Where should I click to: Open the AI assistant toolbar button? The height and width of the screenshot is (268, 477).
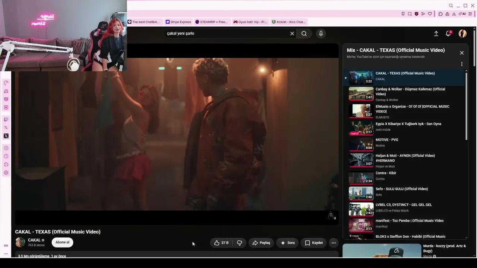pyautogui.click(x=462, y=14)
